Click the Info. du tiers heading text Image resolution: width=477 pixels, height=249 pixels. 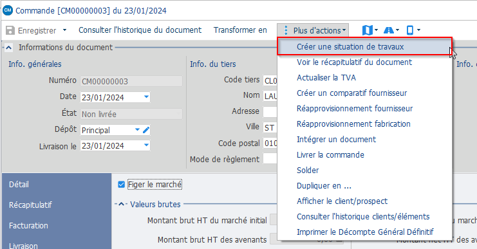click(213, 64)
